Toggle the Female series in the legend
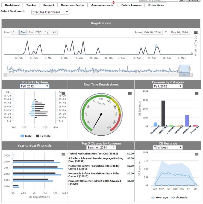This screenshot has width=203, height=204. [x=43, y=136]
